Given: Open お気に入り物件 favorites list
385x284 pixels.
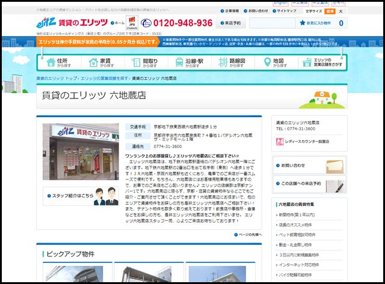Looking at the screenshot, I should 321,23.
